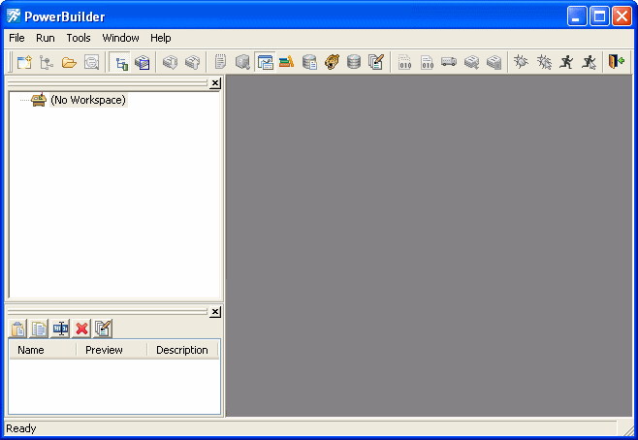Click the Modify clip description icon

coord(103,329)
